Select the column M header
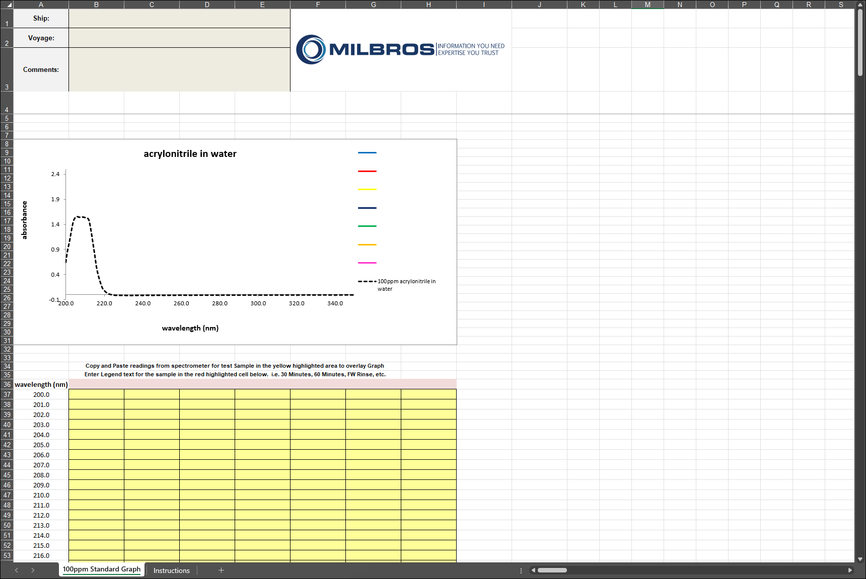The height and width of the screenshot is (579, 866). (x=647, y=5)
